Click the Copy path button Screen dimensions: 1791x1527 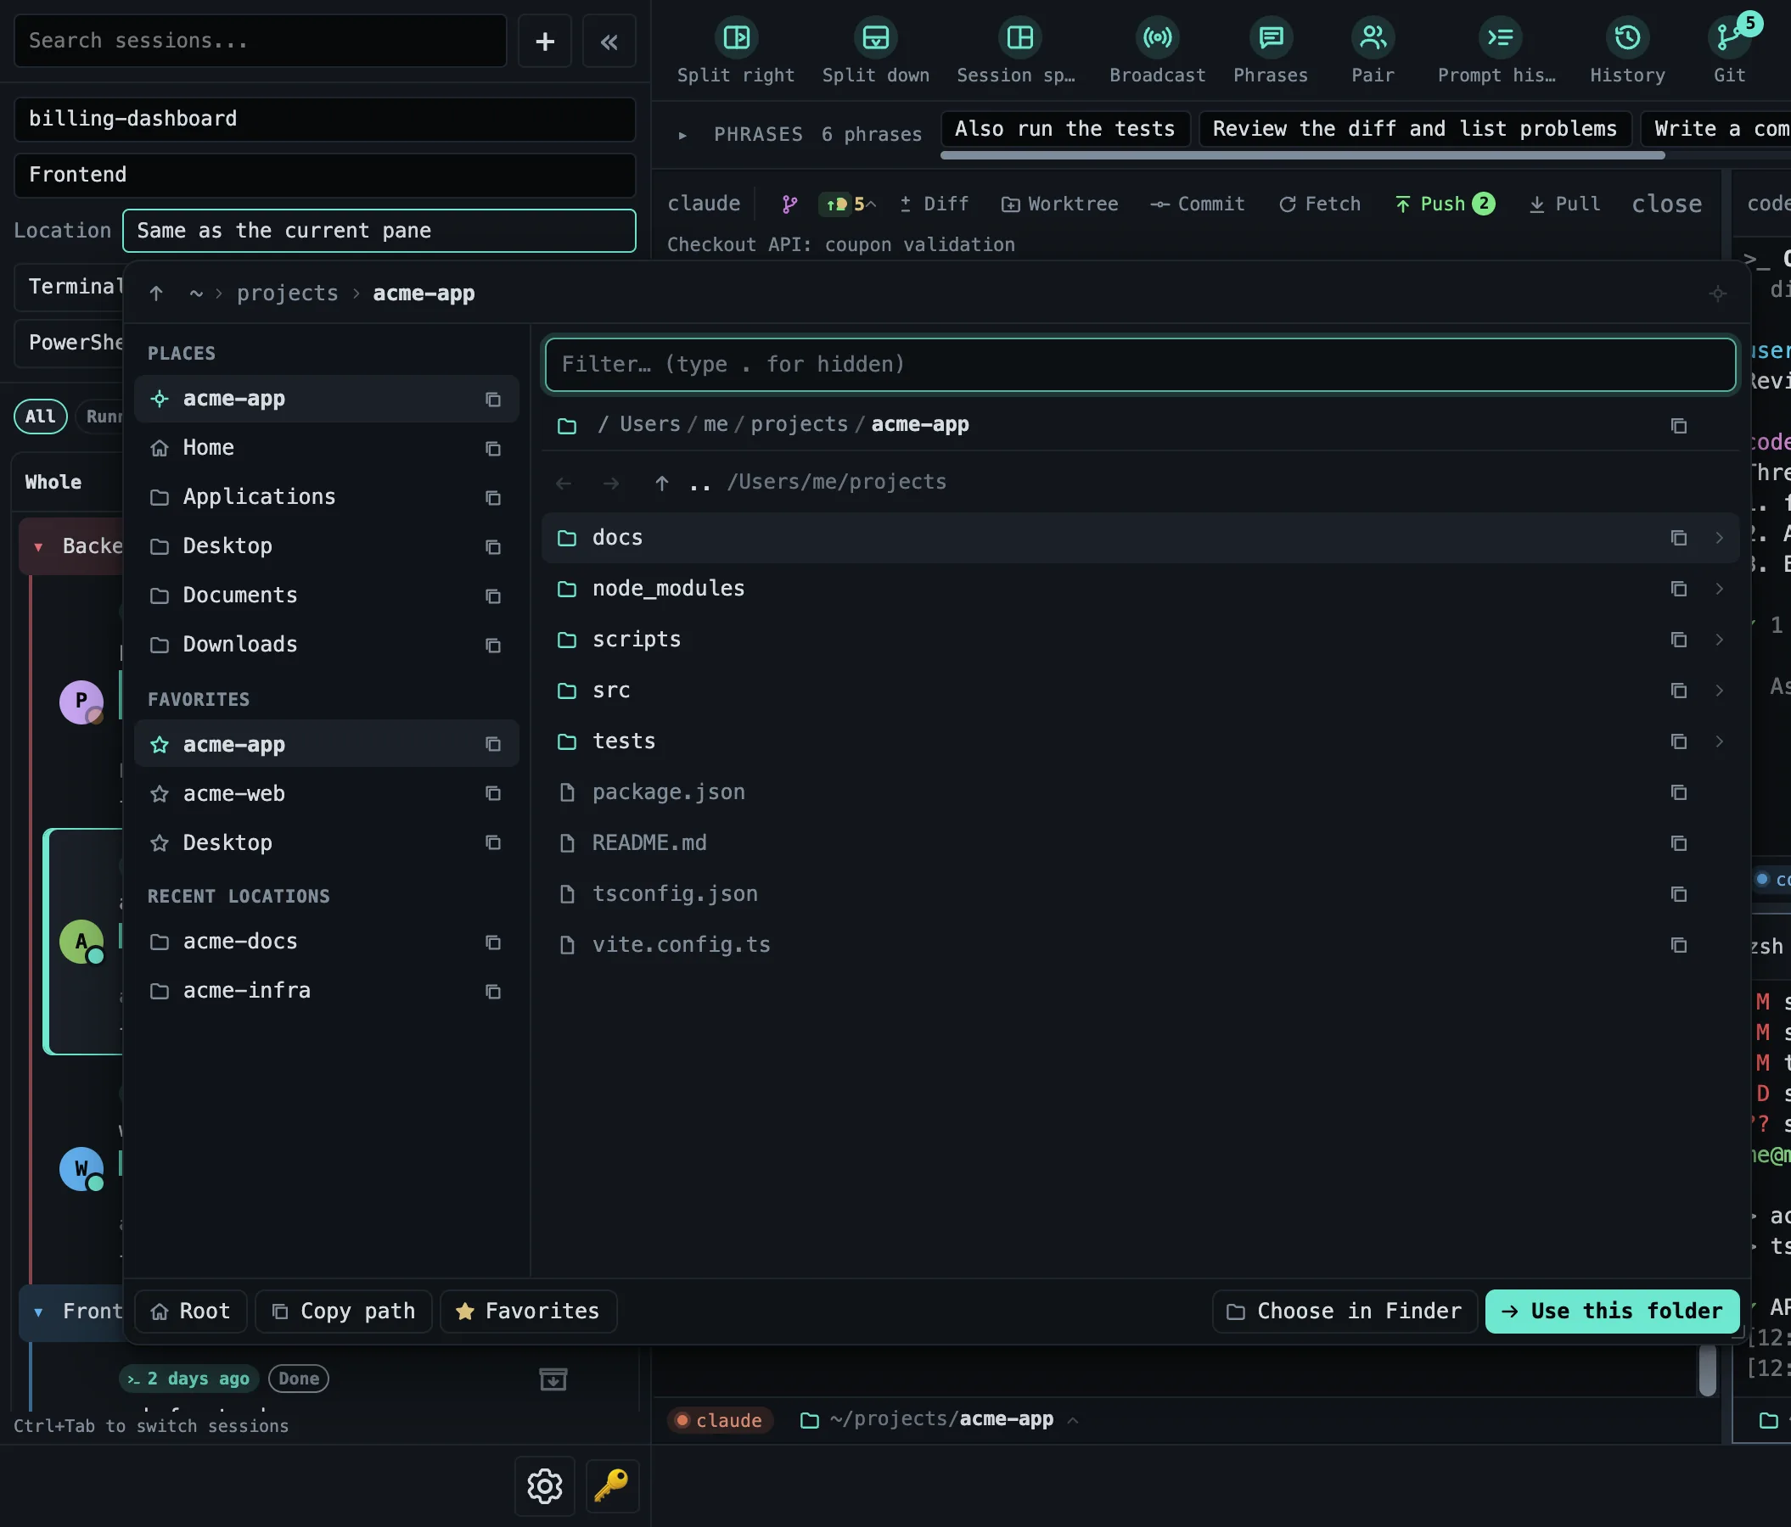(x=343, y=1311)
